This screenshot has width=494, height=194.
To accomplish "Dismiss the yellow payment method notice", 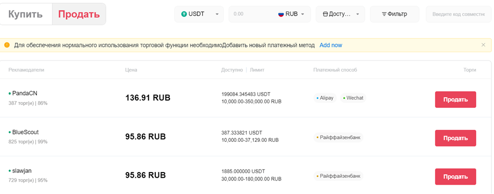I will (x=483, y=45).
